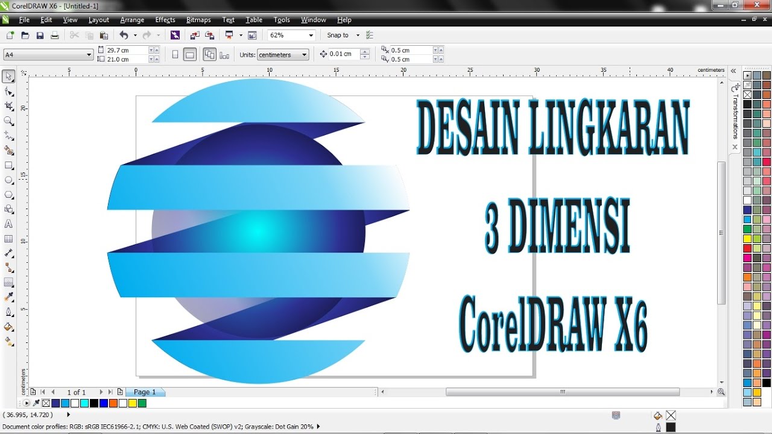Viewport: 772px width, 434px height.
Task: Select the Connector tool
Action: click(x=8, y=268)
